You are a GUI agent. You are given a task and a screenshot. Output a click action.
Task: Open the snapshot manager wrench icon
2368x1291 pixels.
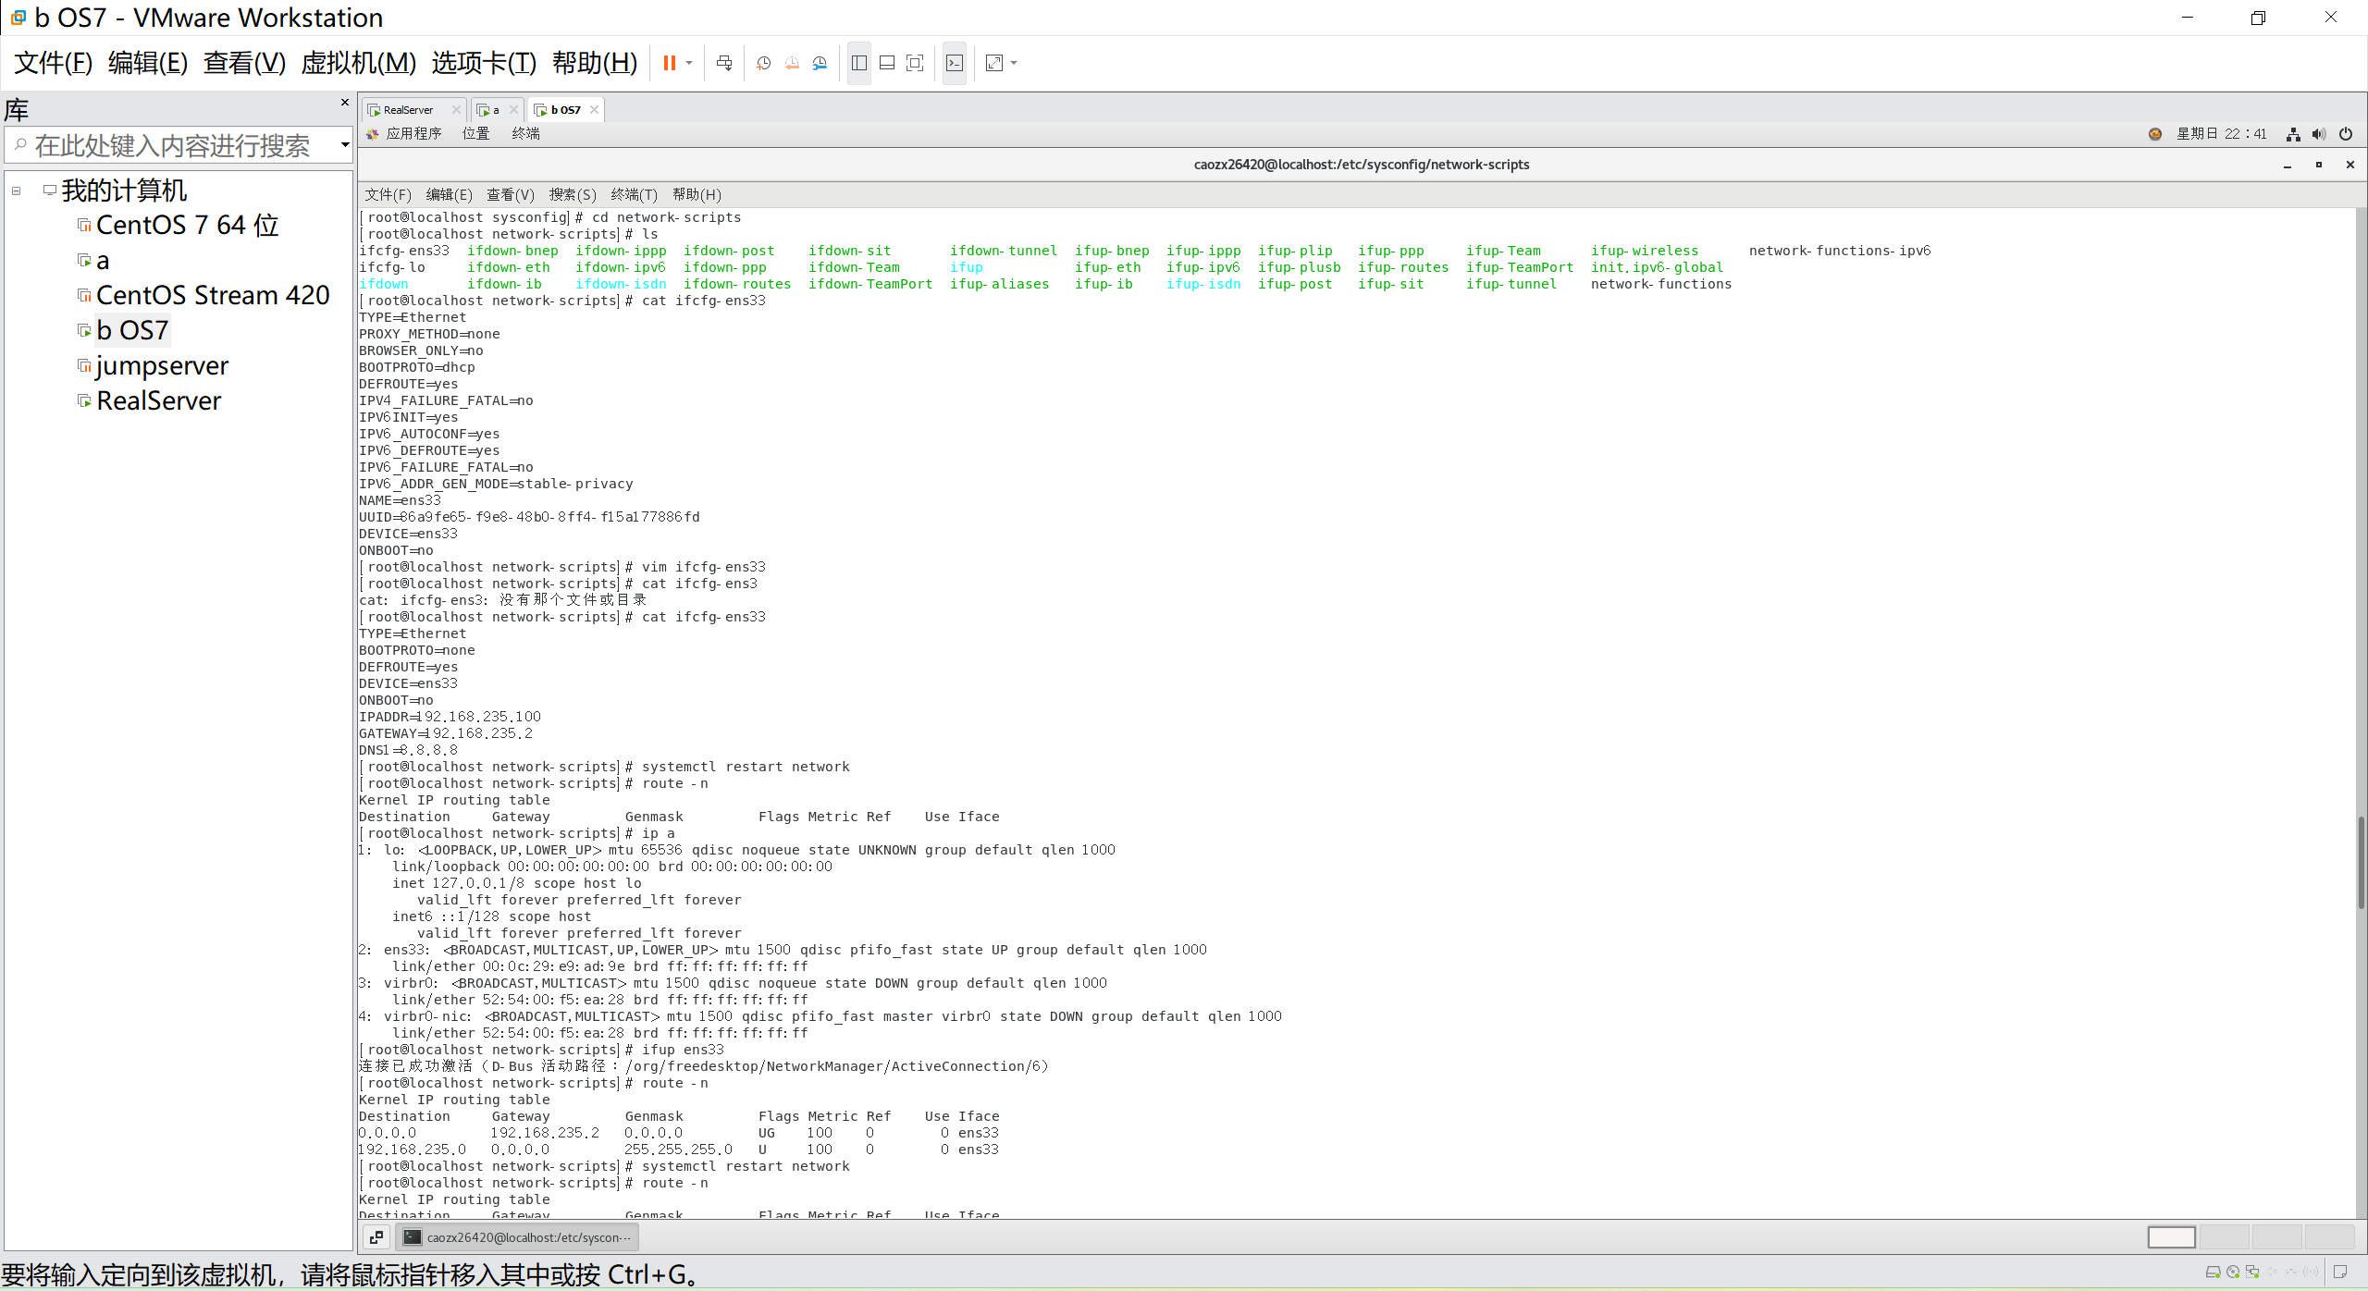(820, 63)
